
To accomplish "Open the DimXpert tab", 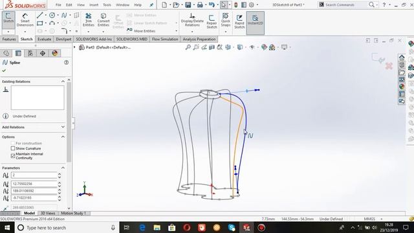I will (x=63, y=39).
